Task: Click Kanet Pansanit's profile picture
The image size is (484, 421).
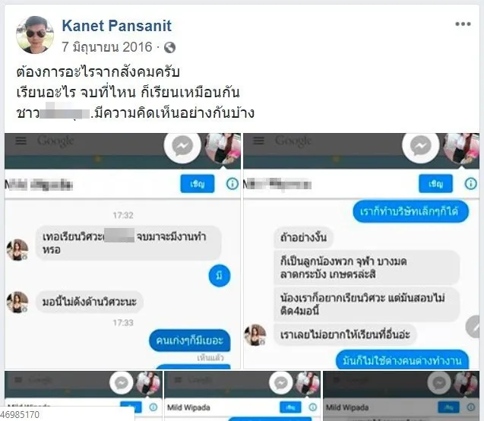Action: [35, 35]
